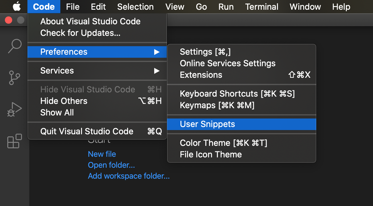Open the Edit menu

(98, 7)
